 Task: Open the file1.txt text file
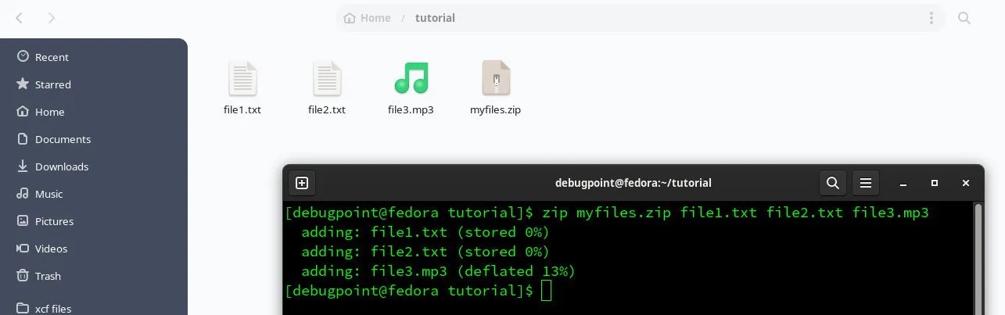pyautogui.click(x=242, y=79)
